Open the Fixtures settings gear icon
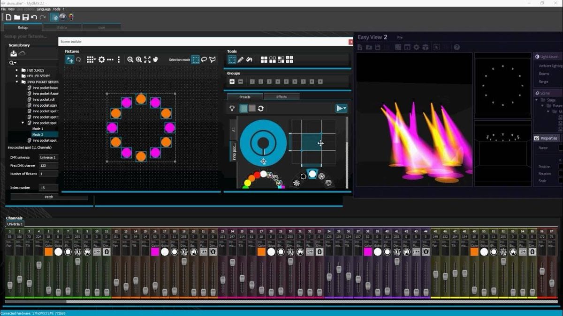The height and width of the screenshot is (316, 563). coord(101,59)
